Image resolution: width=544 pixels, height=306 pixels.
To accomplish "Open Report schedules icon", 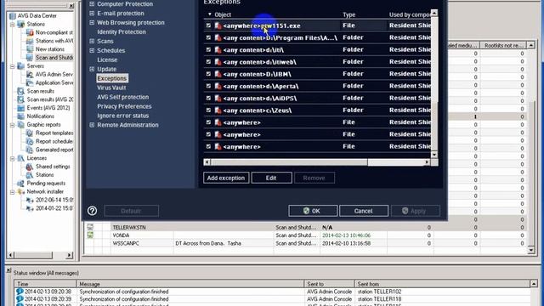I will [x=30, y=141].
